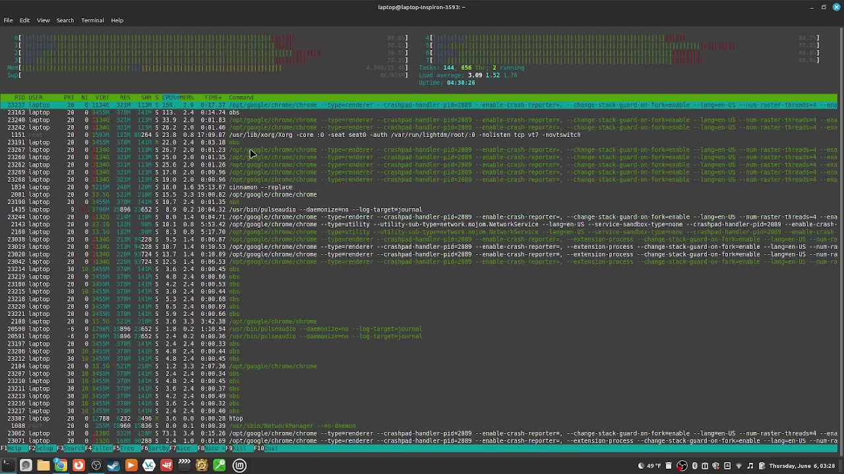
Task: Sort by the RES column header
Action: pos(125,97)
